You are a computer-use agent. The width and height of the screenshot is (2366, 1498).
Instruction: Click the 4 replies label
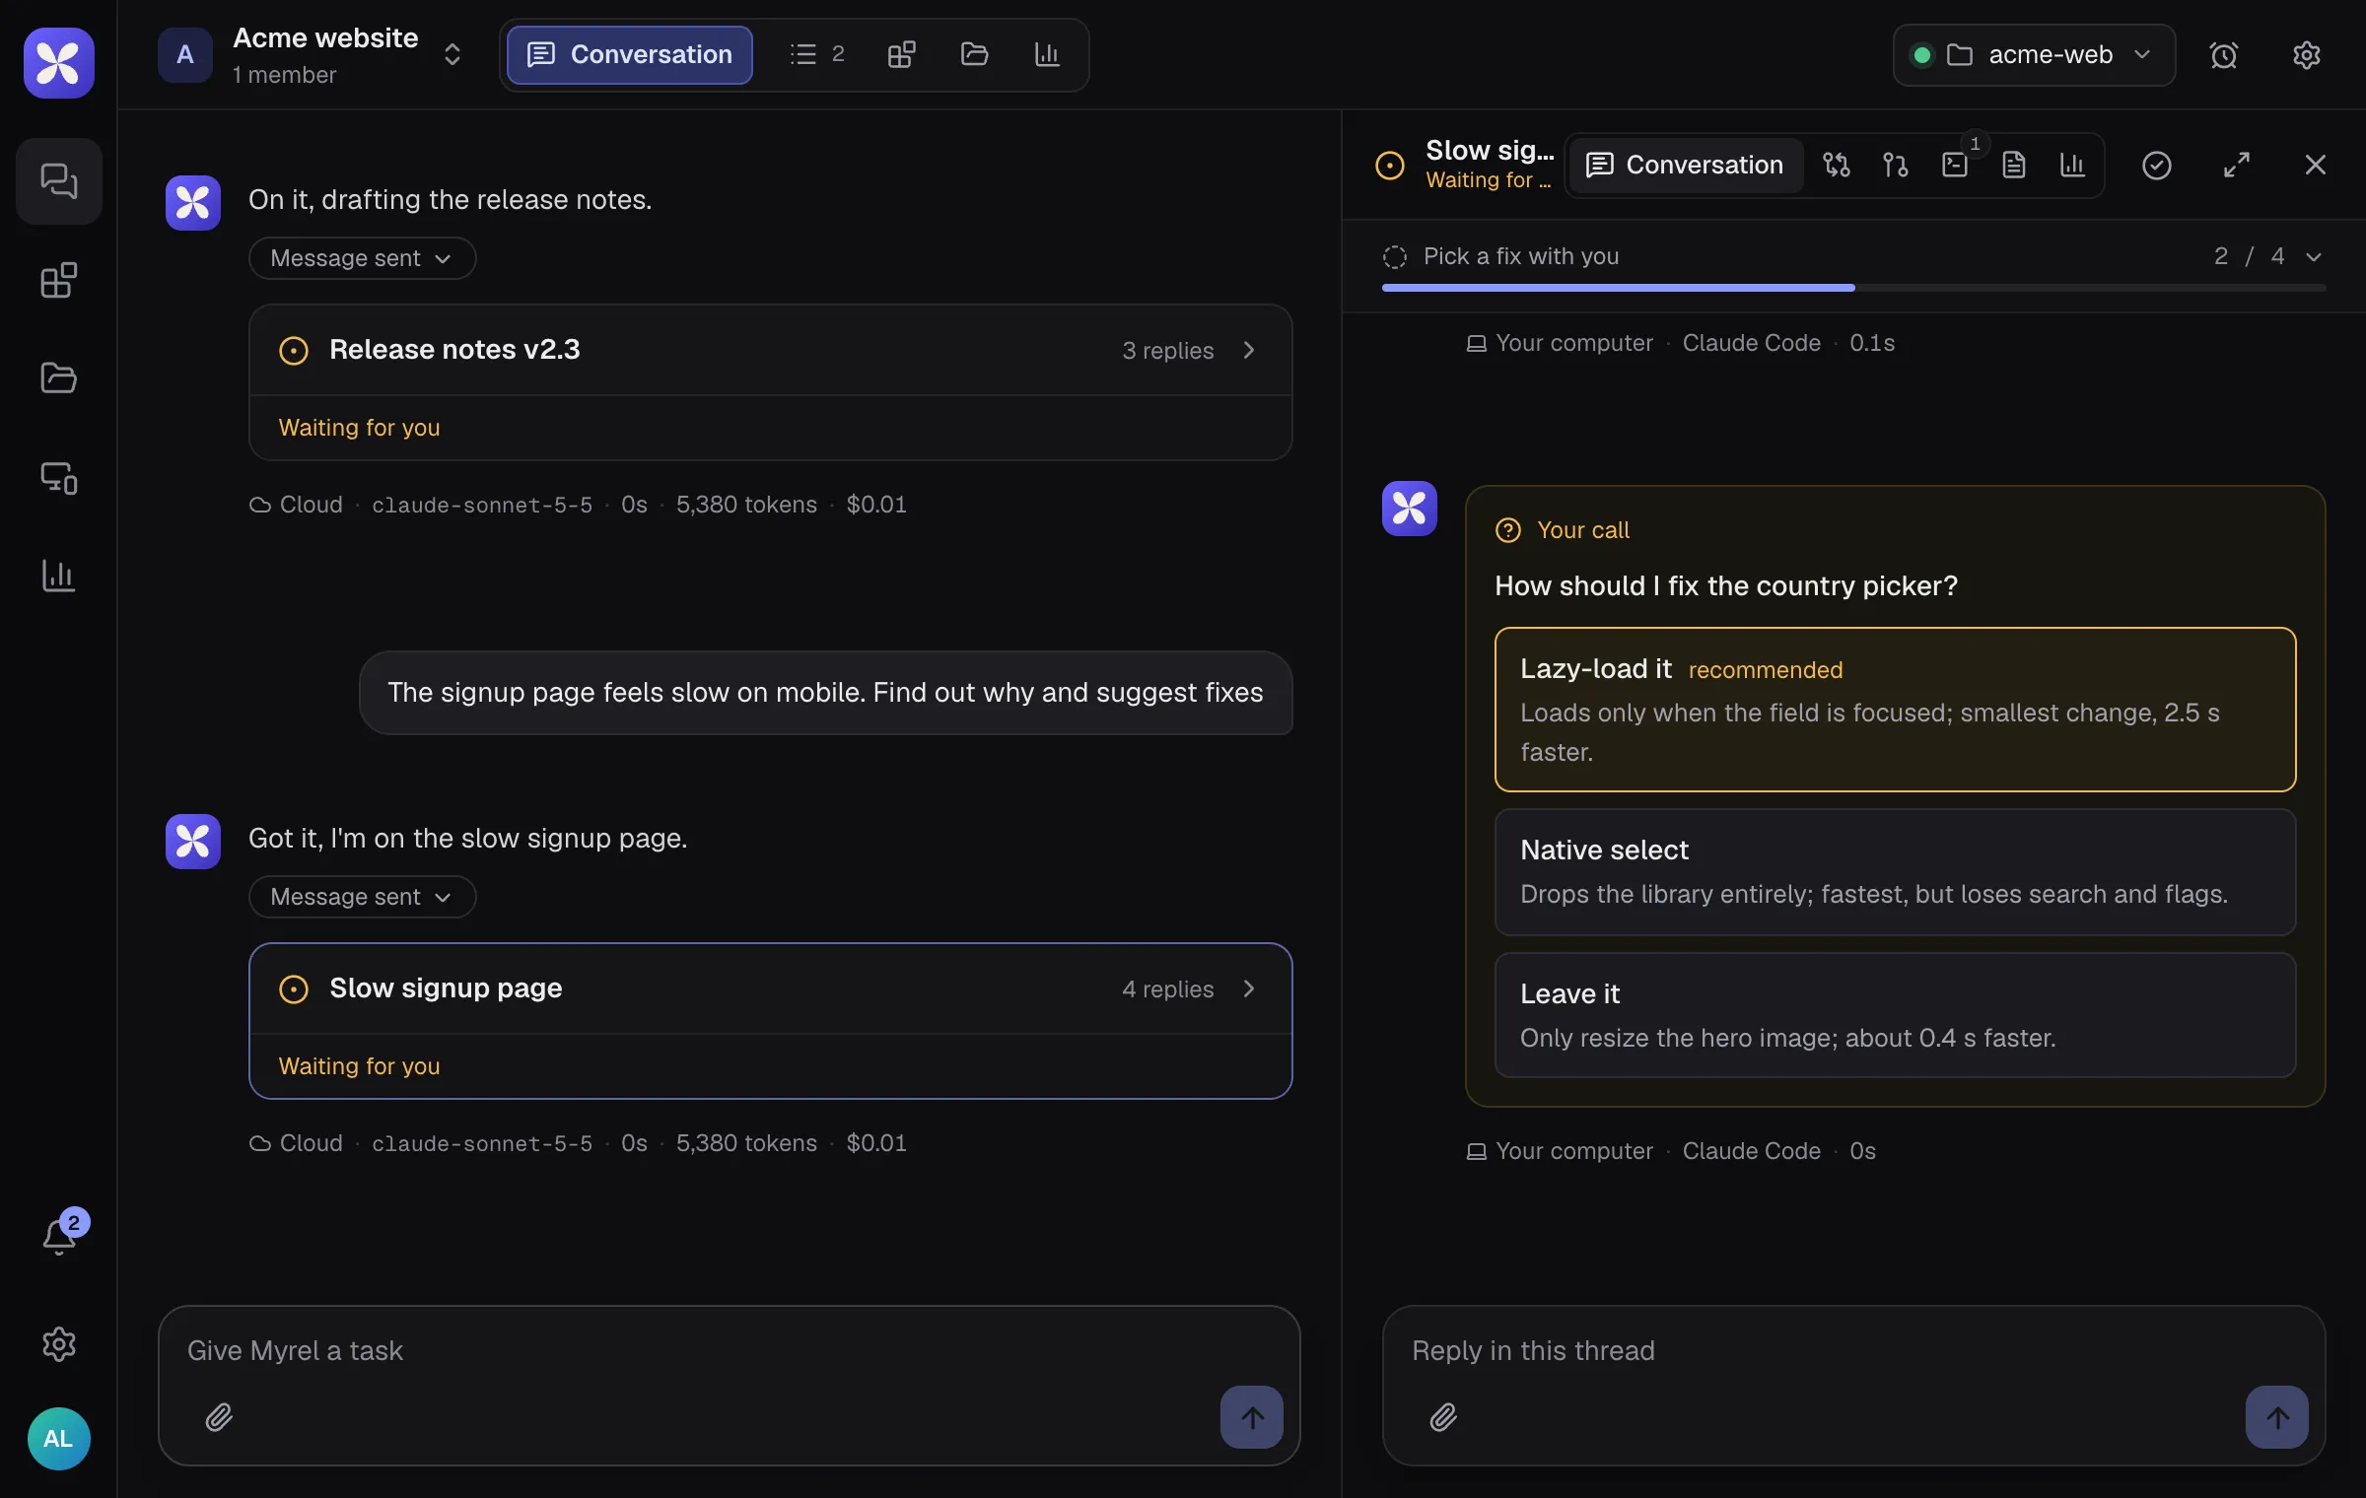(x=1168, y=989)
